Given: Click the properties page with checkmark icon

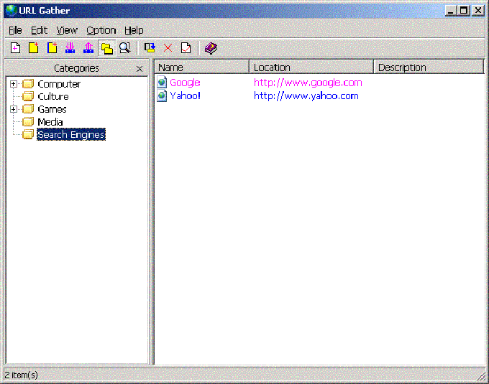Looking at the screenshot, I should pyautogui.click(x=186, y=48).
